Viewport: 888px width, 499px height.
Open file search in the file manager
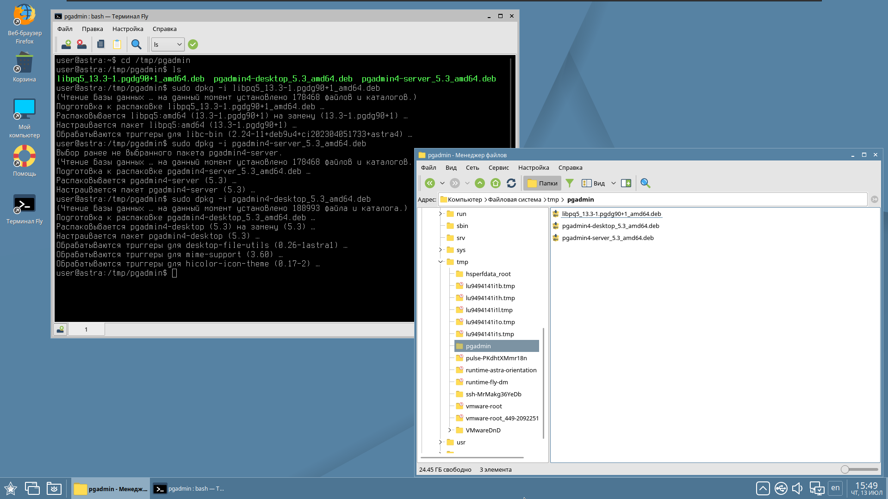coord(646,183)
